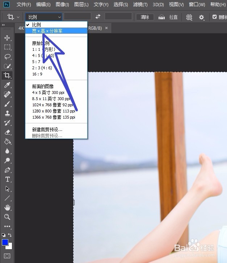
Task: Open the 比例 aspect ratio dropdown
Action: coord(43,17)
